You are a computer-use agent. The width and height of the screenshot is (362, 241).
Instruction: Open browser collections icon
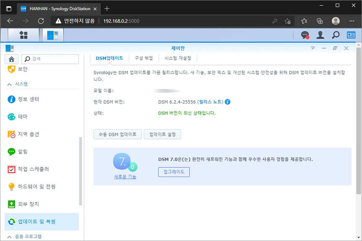319,21
